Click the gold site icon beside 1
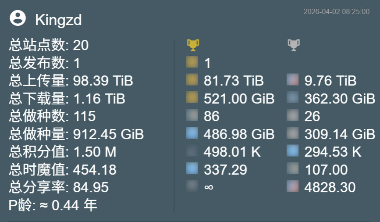The height and width of the screenshot is (222, 380). coord(192,62)
